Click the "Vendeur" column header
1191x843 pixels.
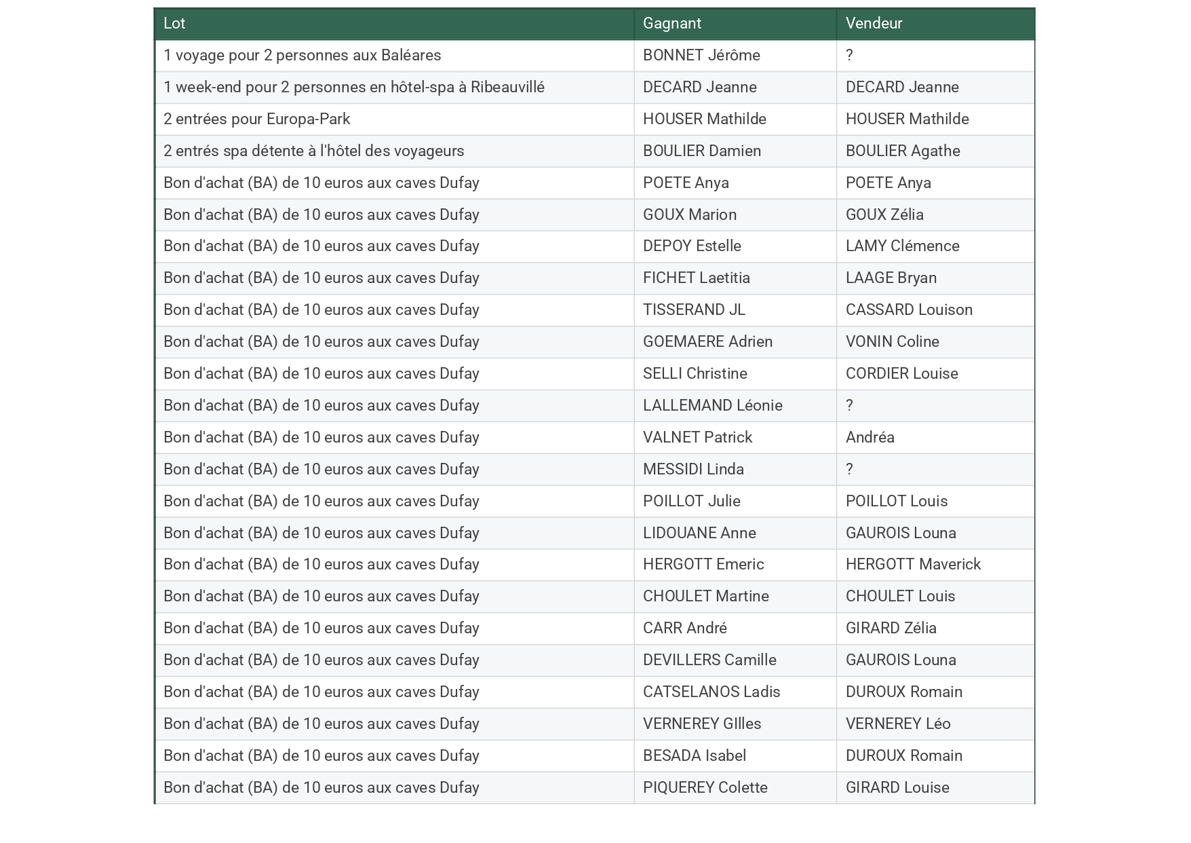click(x=874, y=24)
